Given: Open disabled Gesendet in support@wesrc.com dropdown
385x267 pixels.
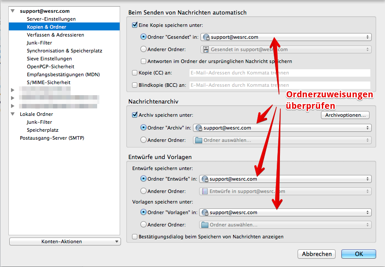Looking at the screenshot, I should [286, 49].
